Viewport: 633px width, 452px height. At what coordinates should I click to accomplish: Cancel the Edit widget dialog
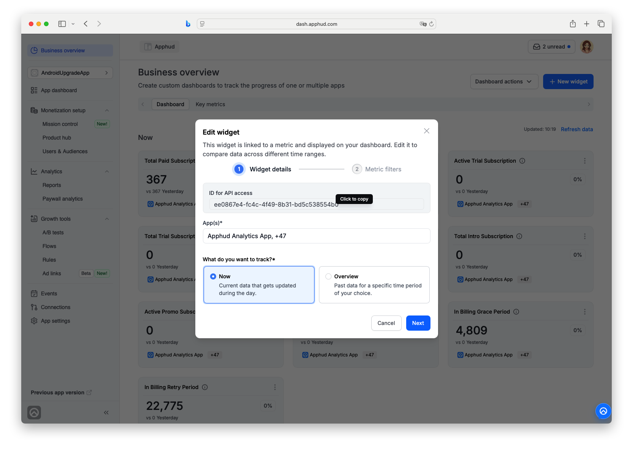click(x=386, y=323)
